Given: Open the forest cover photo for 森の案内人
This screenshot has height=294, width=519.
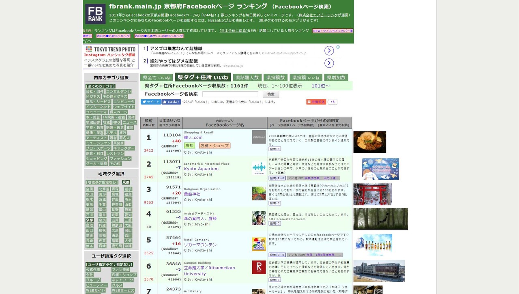Looking at the screenshot, I should click(x=381, y=219).
